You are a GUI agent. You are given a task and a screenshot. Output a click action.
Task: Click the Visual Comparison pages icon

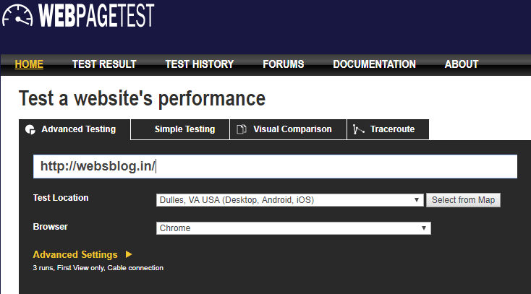[x=242, y=129]
